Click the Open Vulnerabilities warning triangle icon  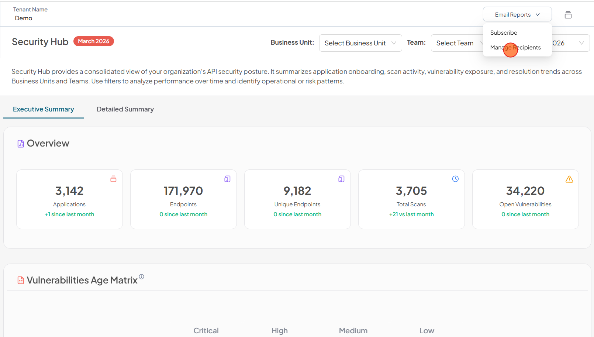pyautogui.click(x=569, y=179)
